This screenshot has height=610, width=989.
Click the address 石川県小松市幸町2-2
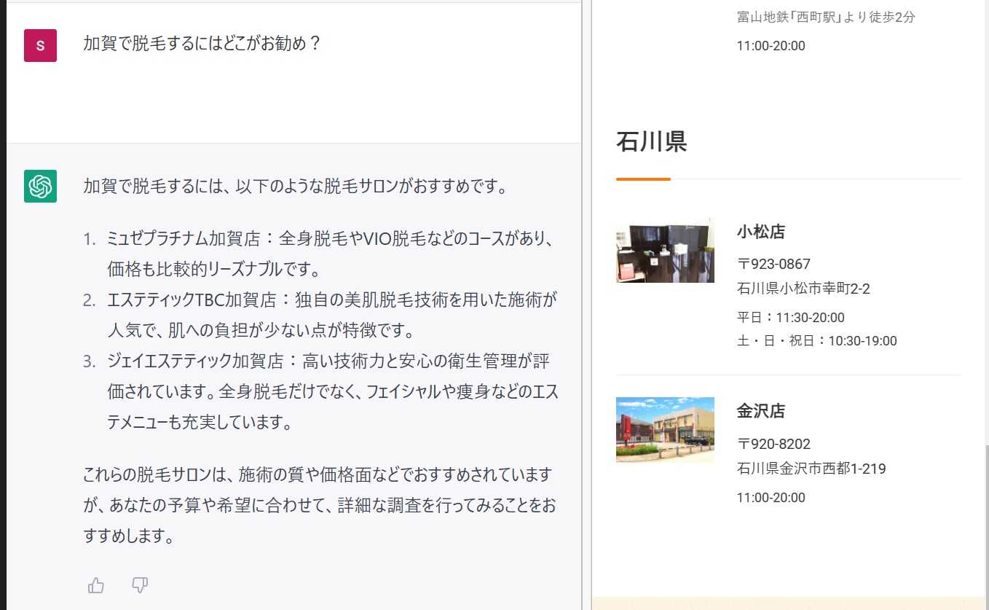coord(803,289)
